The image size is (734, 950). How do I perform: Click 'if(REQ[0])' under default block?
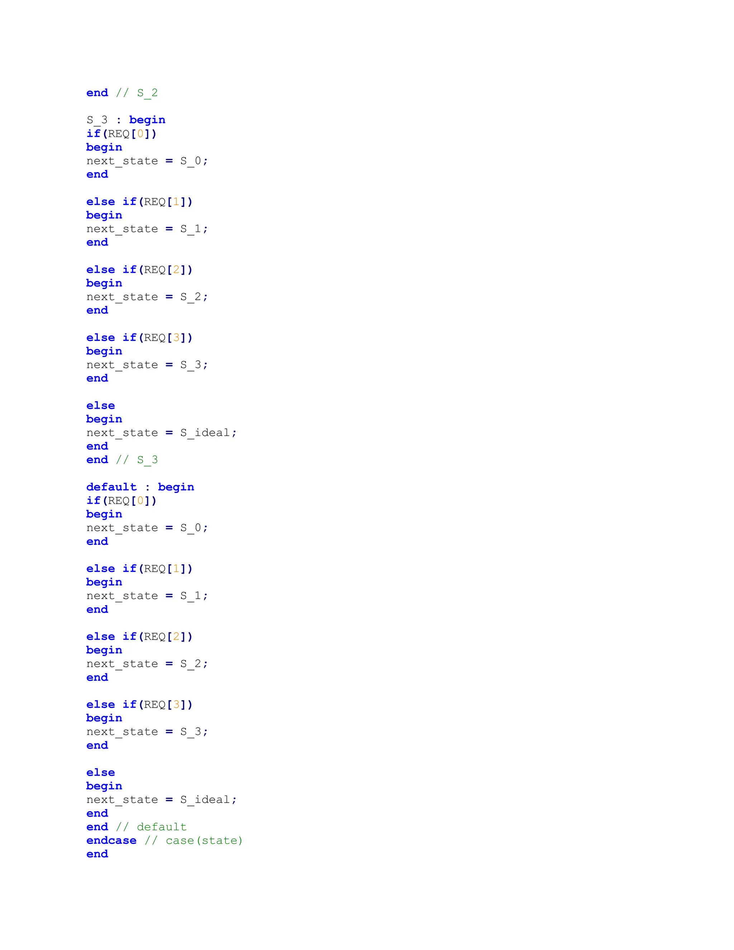(x=121, y=501)
